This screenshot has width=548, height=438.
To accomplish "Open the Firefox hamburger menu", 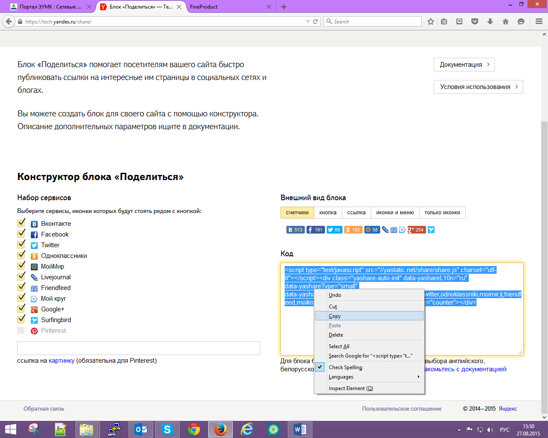I will 539,21.
